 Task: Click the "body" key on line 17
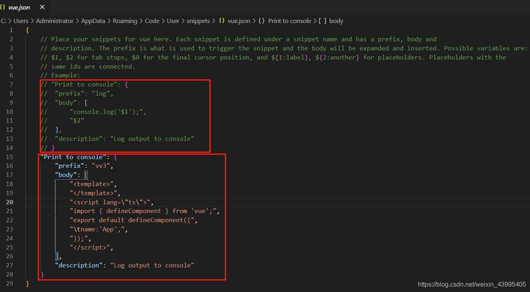tap(66, 175)
